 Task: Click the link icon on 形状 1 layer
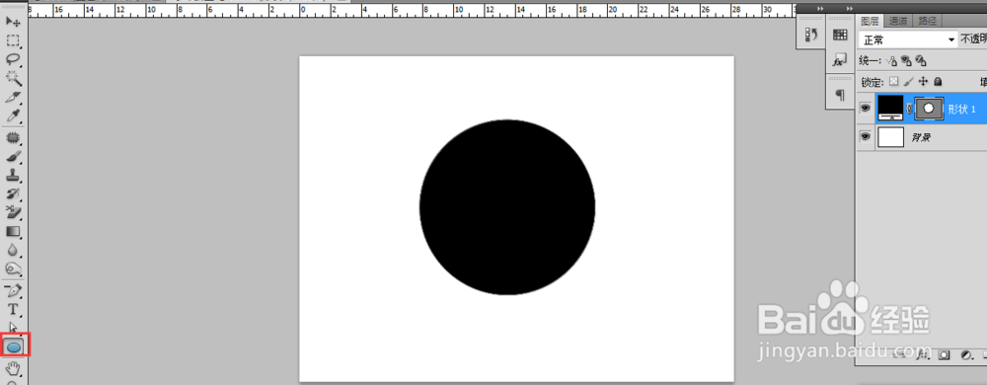click(x=908, y=109)
